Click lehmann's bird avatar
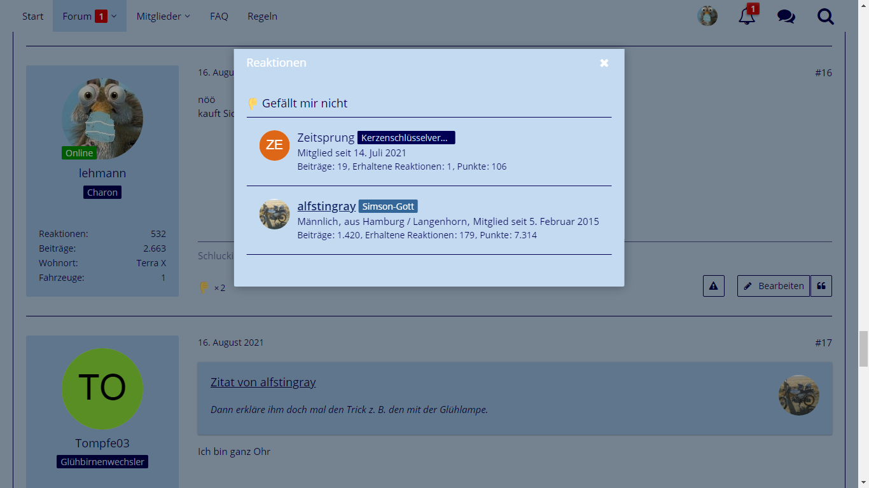The height and width of the screenshot is (488, 869). (102, 119)
